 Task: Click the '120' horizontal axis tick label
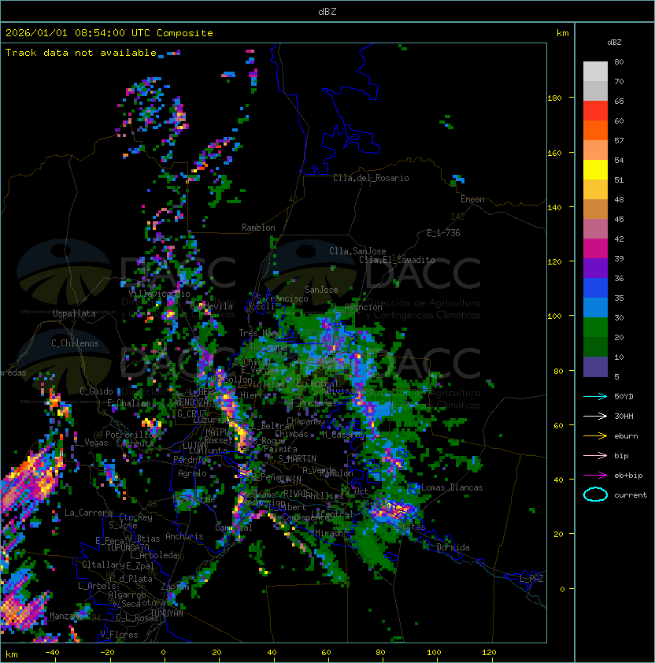point(489,653)
